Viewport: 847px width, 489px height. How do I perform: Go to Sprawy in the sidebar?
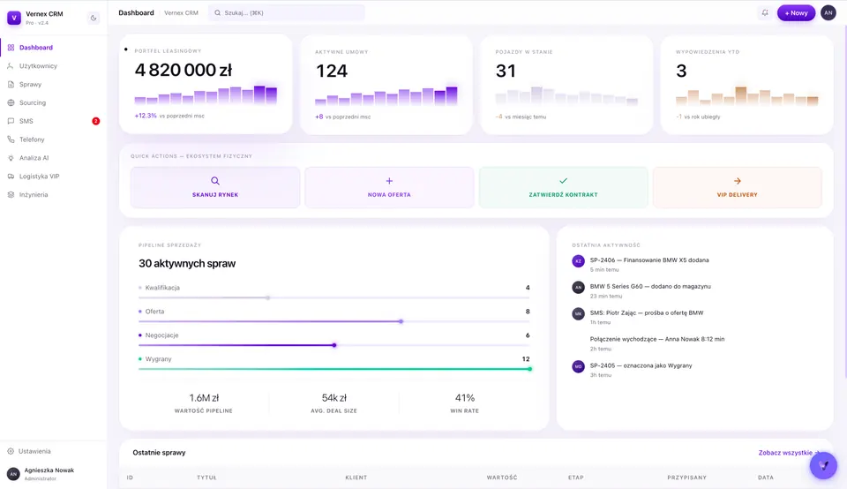pos(54,84)
